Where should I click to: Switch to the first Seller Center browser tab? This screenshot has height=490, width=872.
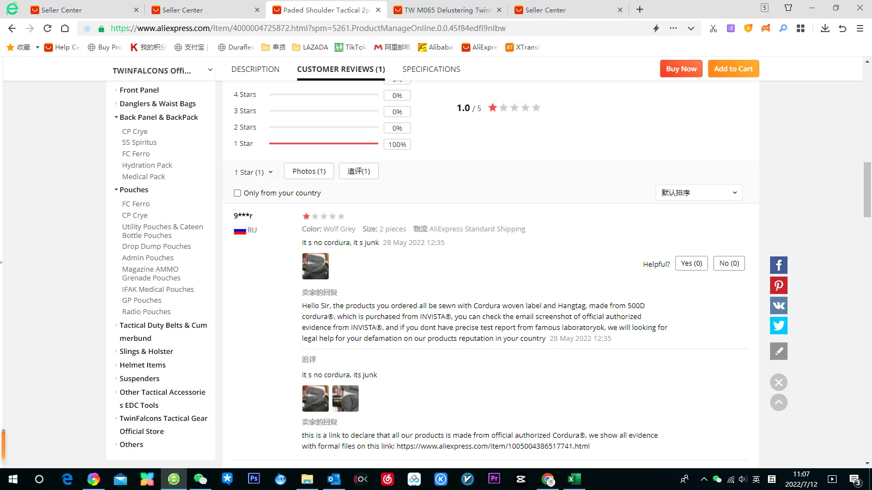86,10
